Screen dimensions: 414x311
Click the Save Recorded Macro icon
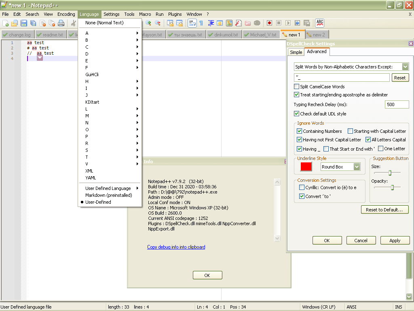tap(306, 23)
